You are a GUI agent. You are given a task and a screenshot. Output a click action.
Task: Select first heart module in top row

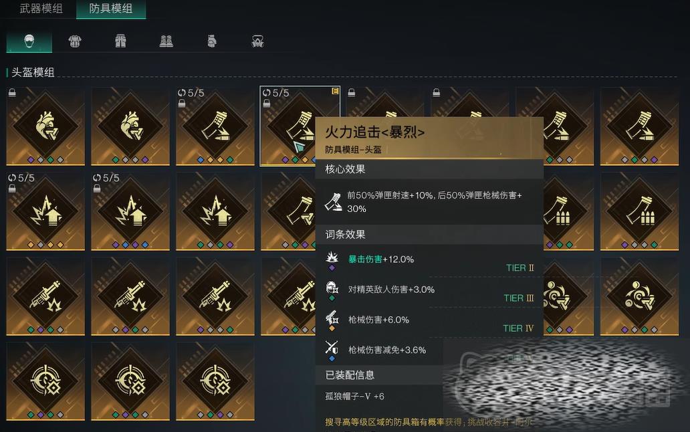tap(45, 126)
